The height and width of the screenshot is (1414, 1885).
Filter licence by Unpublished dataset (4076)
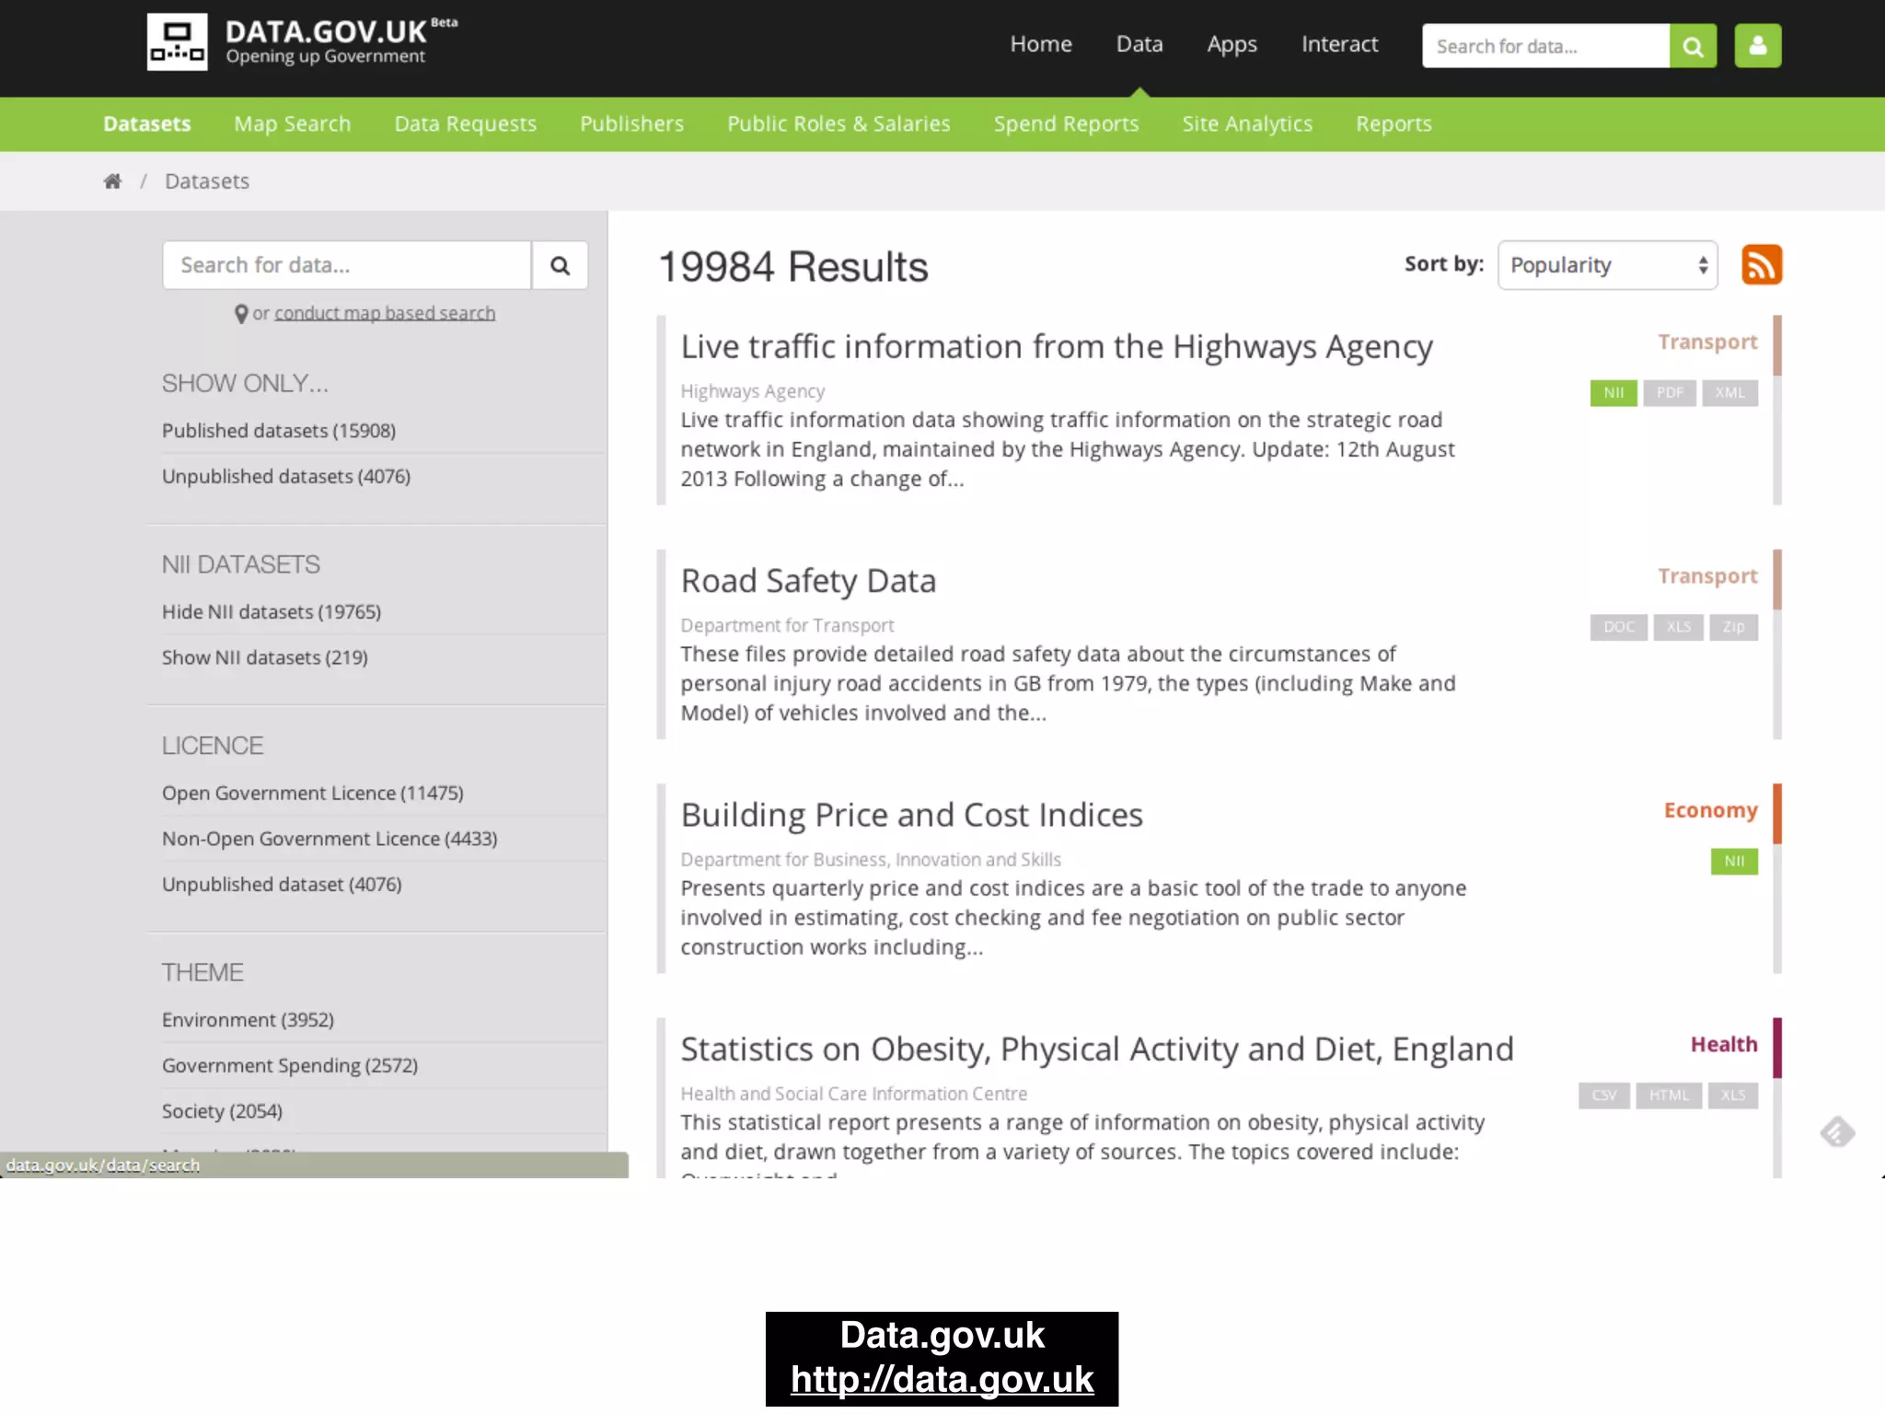(x=282, y=885)
